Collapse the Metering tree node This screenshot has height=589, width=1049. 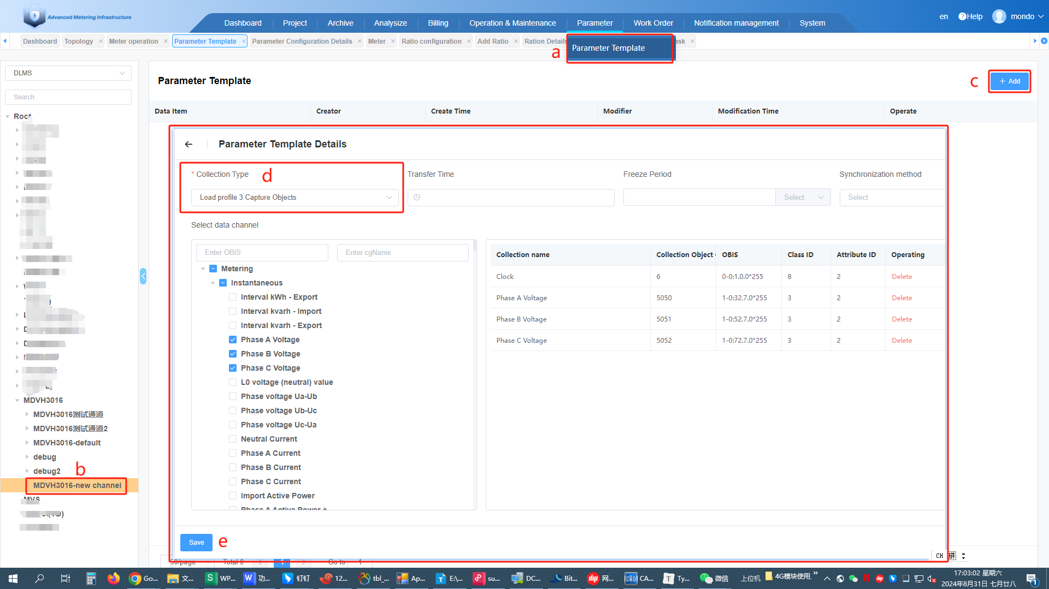click(x=203, y=269)
